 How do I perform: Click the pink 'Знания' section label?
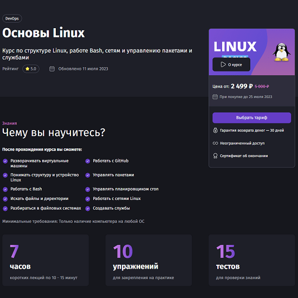(10, 124)
